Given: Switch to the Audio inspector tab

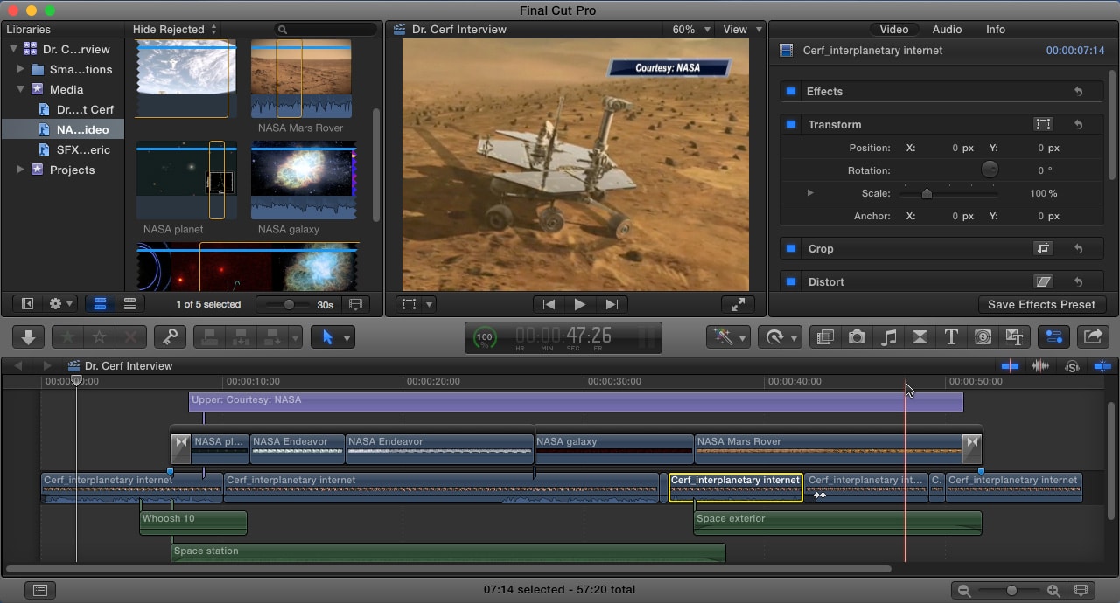Looking at the screenshot, I should [x=947, y=29].
